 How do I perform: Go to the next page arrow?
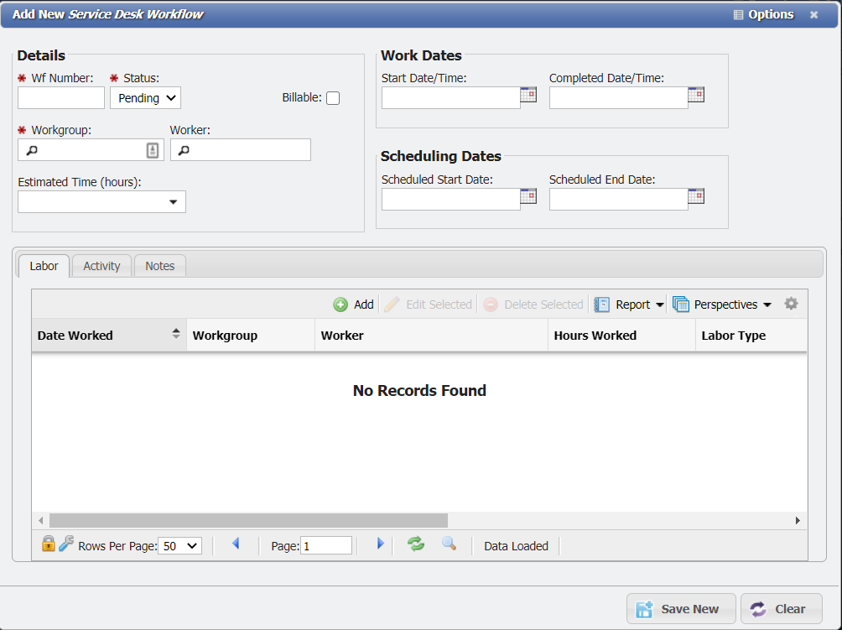click(380, 544)
